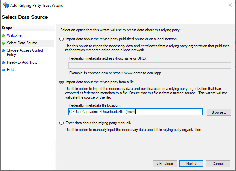Cancel the wizard
The width and height of the screenshot is (236, 171).
(x=218, y=164)
